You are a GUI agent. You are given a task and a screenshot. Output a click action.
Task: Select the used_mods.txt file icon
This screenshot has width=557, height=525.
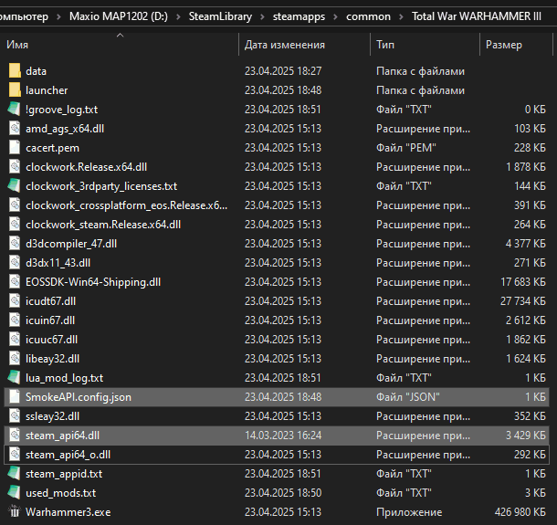[15, 493]
